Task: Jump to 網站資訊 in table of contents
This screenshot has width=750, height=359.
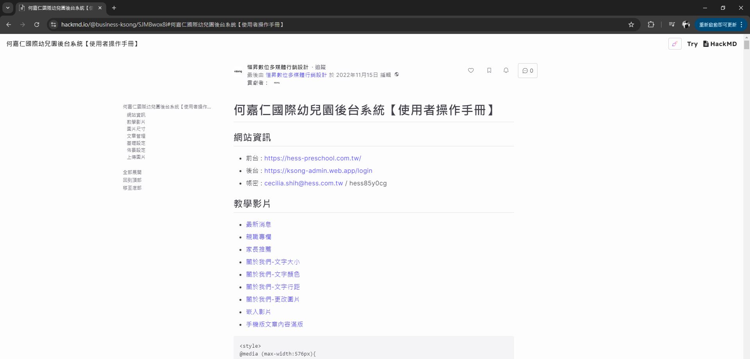Action: 136,115
